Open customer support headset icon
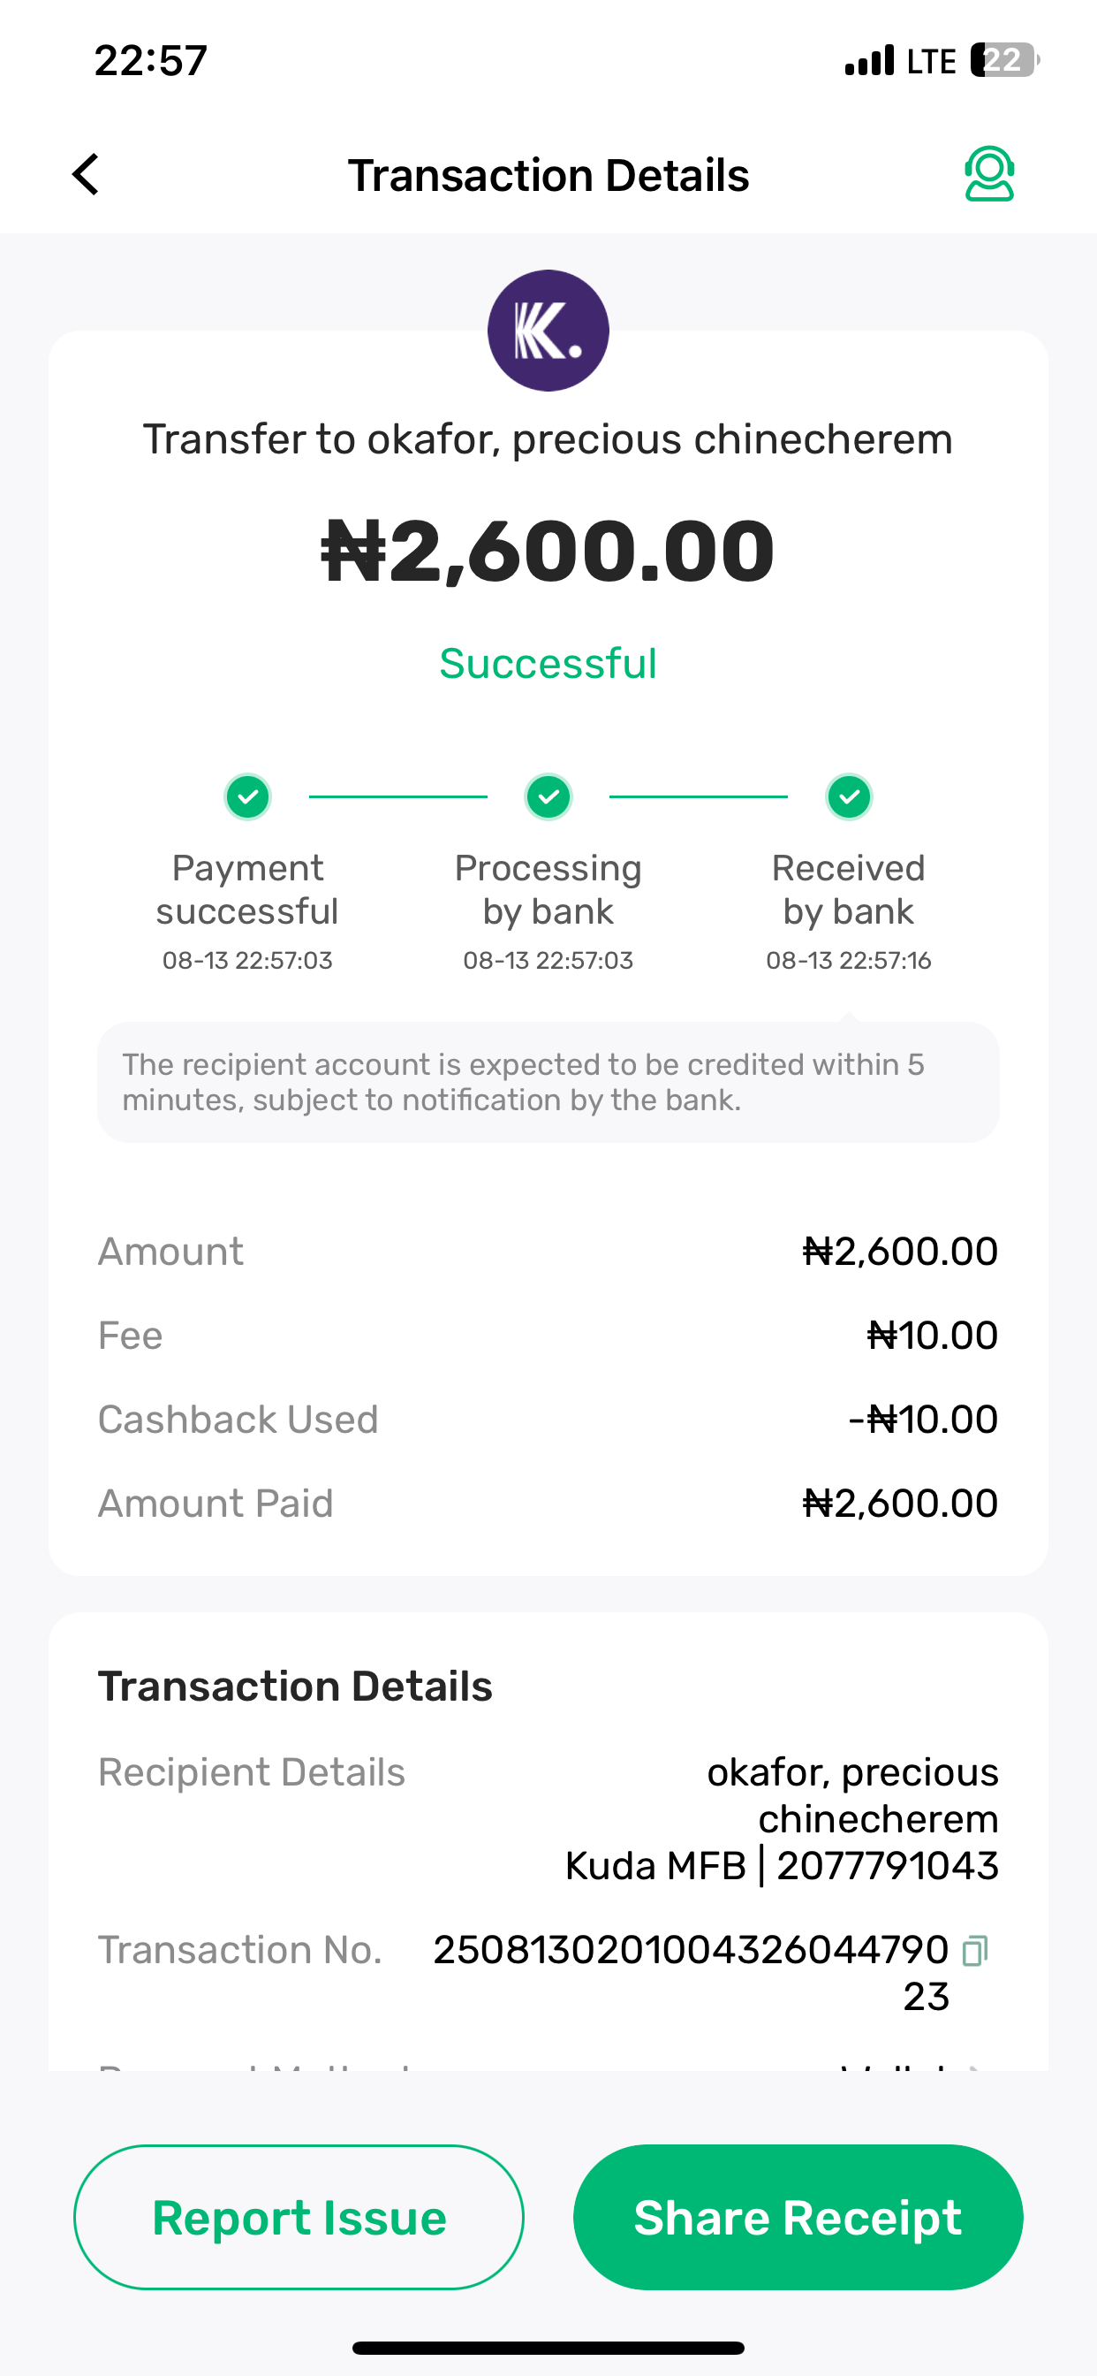This screenshot has width=1097, height=2376. 989,174
